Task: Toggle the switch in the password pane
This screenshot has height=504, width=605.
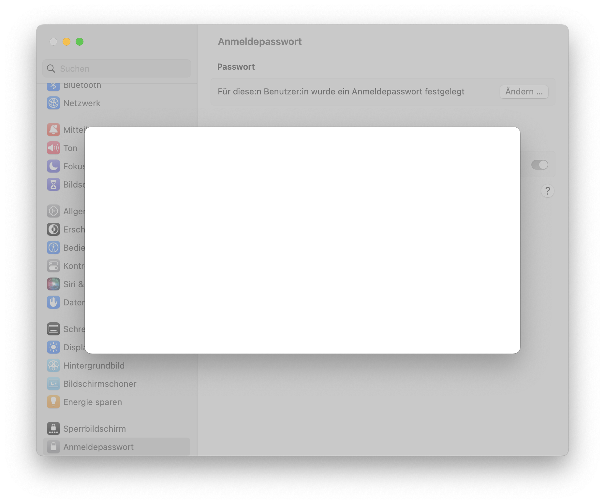Action: [x=540, y=165]
